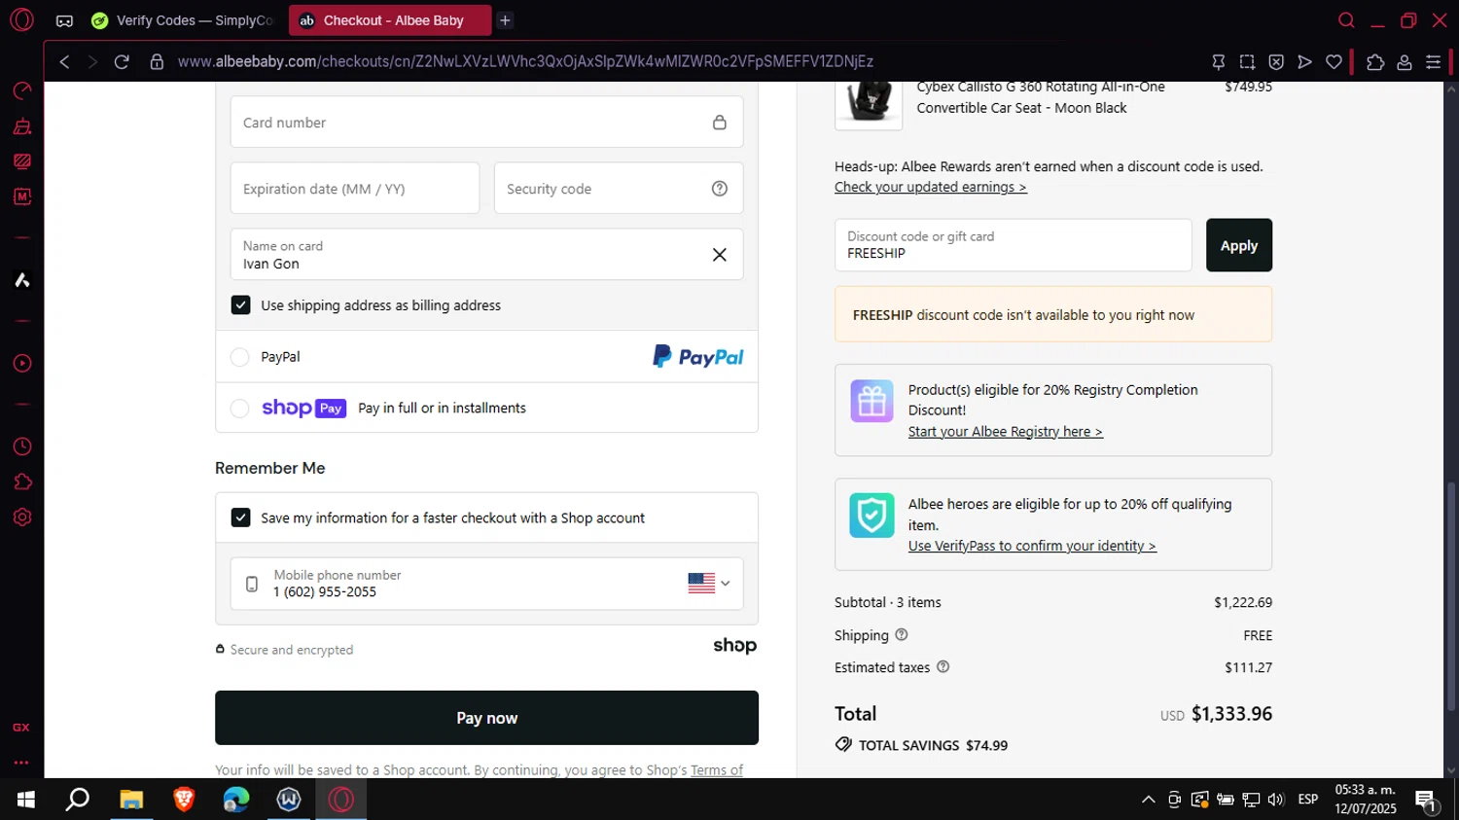
Task: Open the Twitch-style sidebar panel icon
Action: (21, 161)
